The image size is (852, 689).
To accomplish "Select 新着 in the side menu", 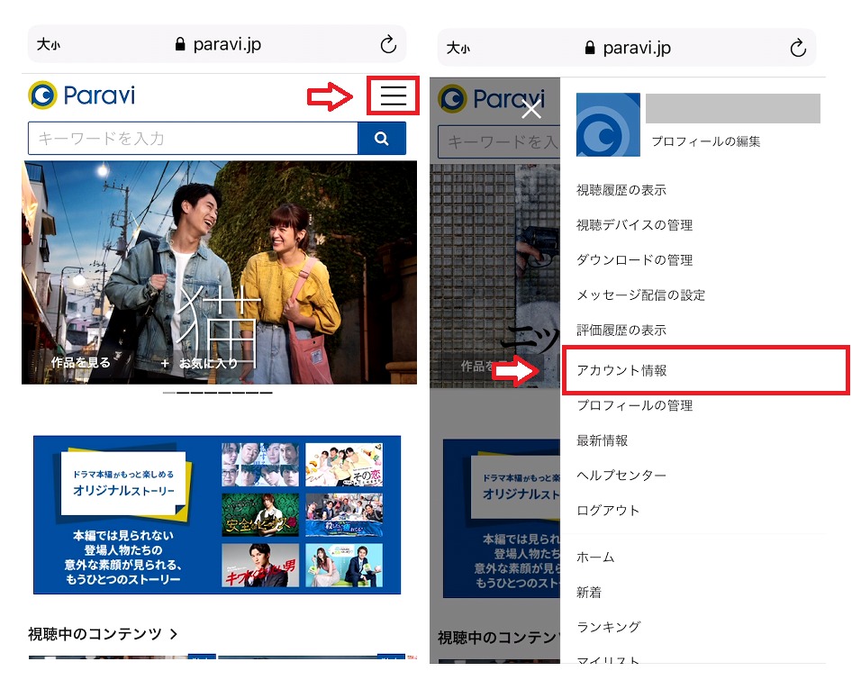I will click(589, 593).
